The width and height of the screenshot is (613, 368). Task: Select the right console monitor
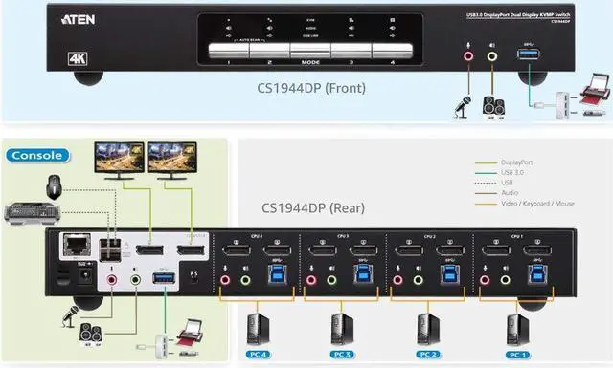(x=172, y=161)
